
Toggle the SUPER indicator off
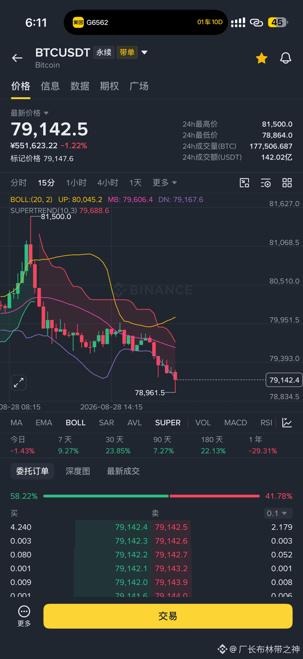click(x=168, y=423)
